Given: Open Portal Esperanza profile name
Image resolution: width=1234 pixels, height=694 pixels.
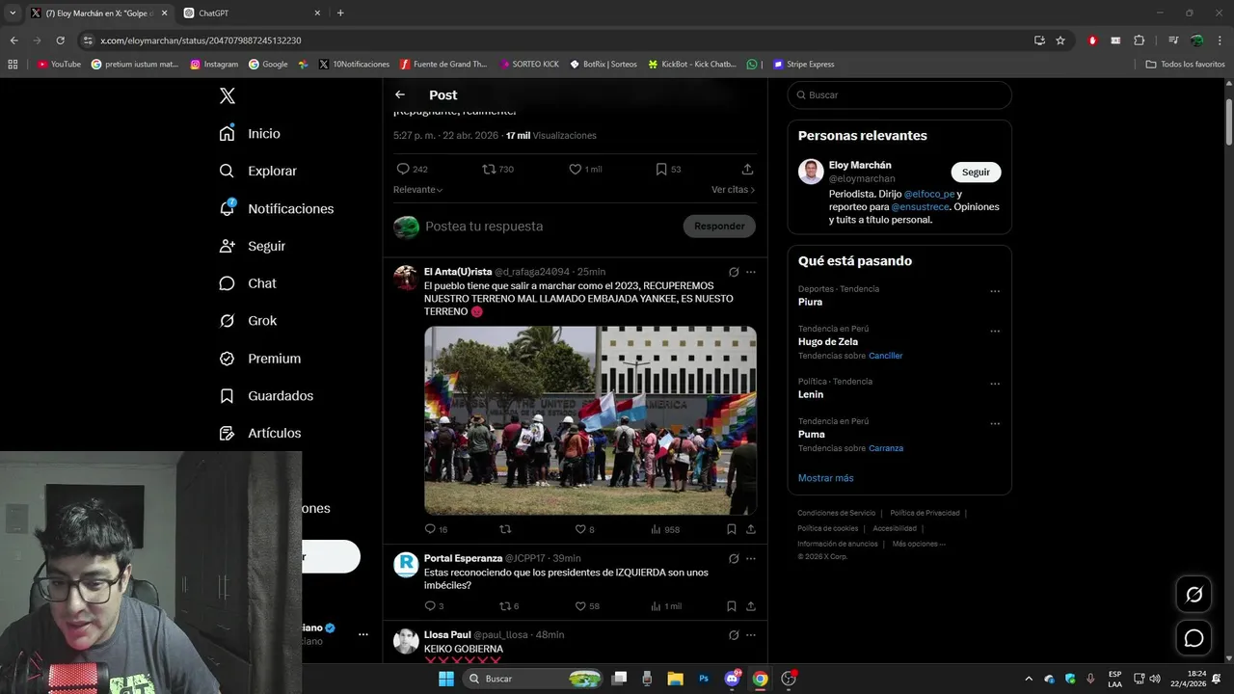Looking at the screenshot, I should [x=463, y=558].
